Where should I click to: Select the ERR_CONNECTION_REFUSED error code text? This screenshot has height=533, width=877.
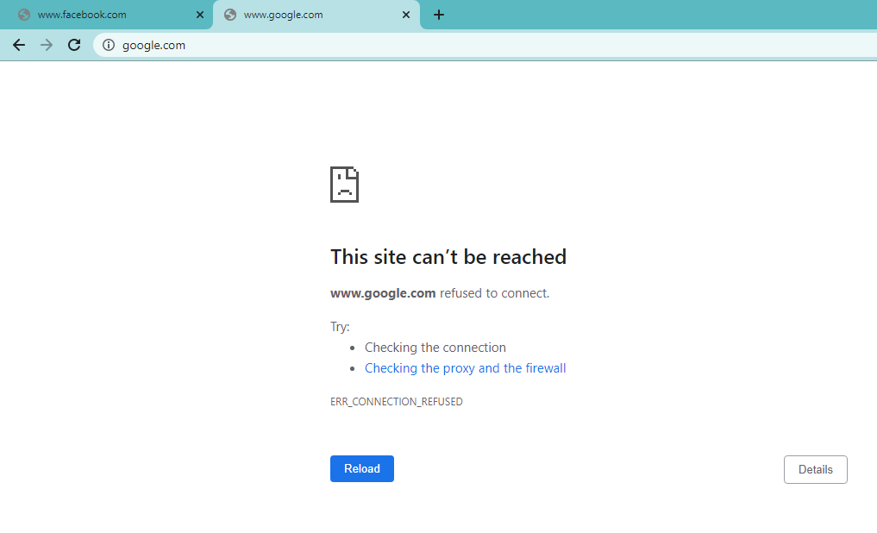397,402
